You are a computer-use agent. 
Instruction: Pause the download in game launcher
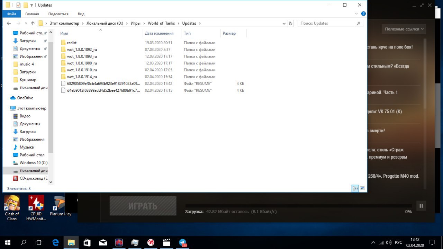point(421,206)
